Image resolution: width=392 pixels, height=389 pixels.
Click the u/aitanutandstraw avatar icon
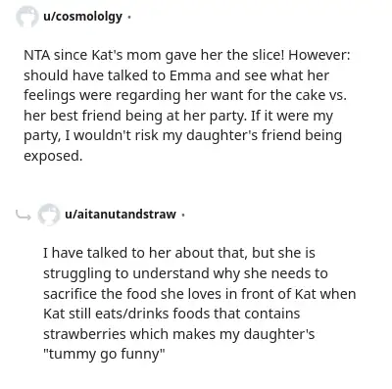coord(49,215)
